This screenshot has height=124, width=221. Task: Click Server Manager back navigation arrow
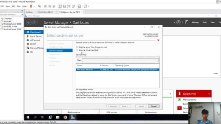coord(29,22)
